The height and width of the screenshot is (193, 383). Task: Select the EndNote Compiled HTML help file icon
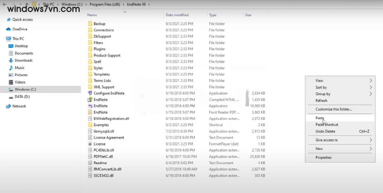90,100
